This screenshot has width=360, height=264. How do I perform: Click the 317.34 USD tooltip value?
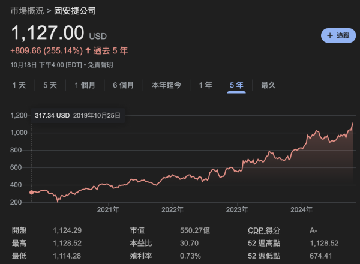tap(52, 115)
